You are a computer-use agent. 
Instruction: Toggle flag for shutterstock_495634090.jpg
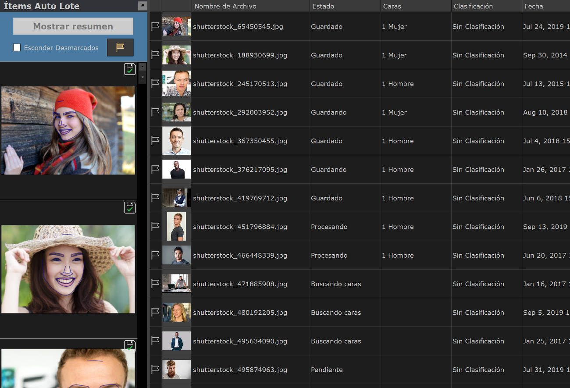click(155, 341)
